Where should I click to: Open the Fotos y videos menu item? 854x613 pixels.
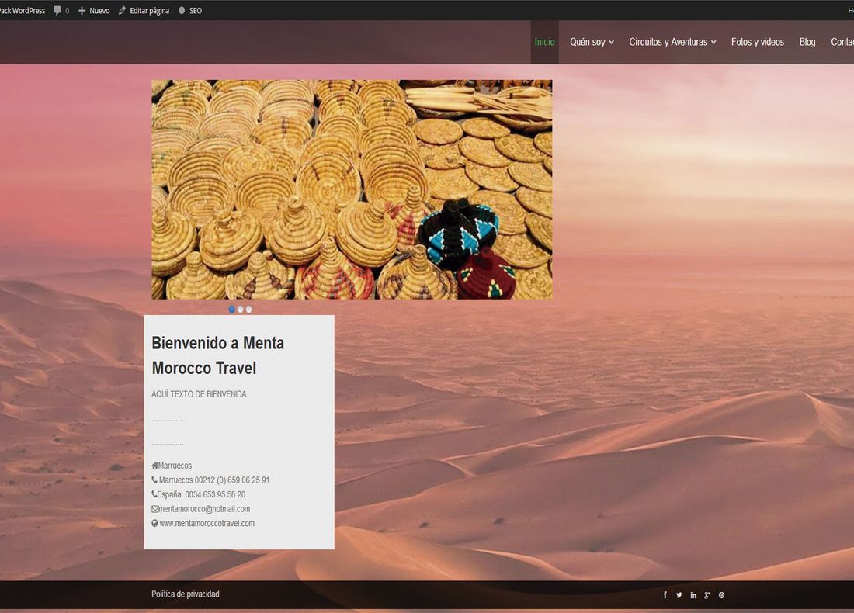(758, 42)
